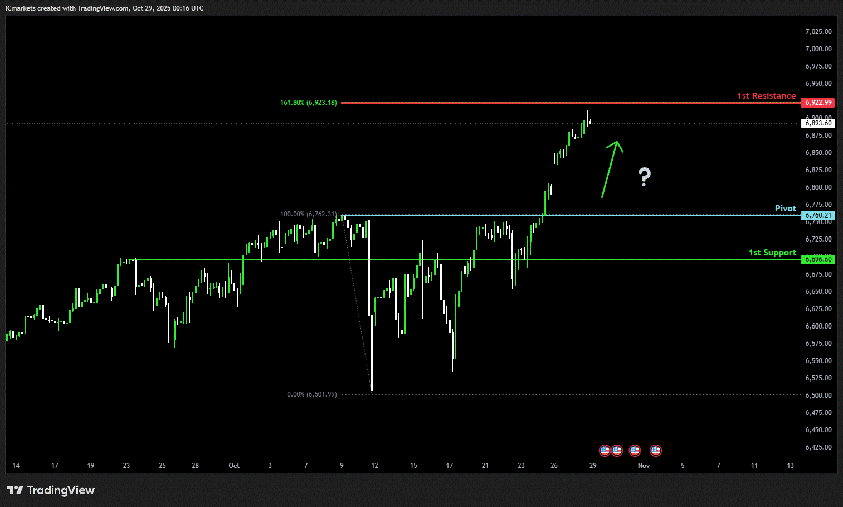Select the "Pivot" text label
The width and height of the screenshot is (843, 507).
click(785, 209)
